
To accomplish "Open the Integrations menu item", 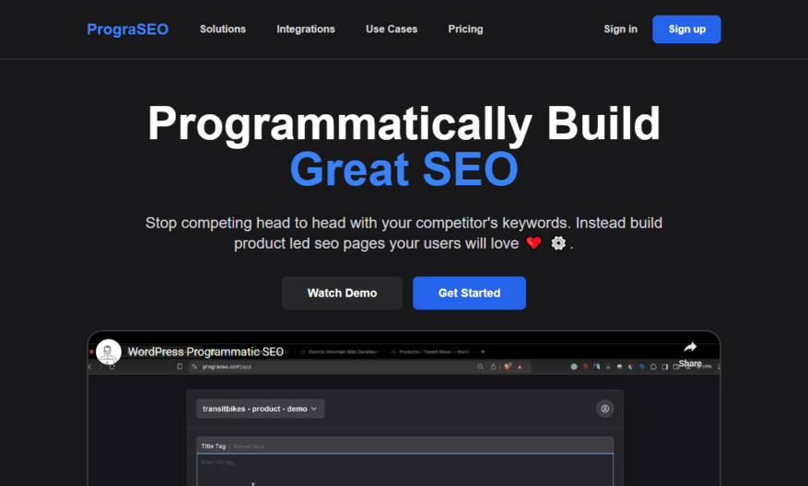I will click(306, 29).
